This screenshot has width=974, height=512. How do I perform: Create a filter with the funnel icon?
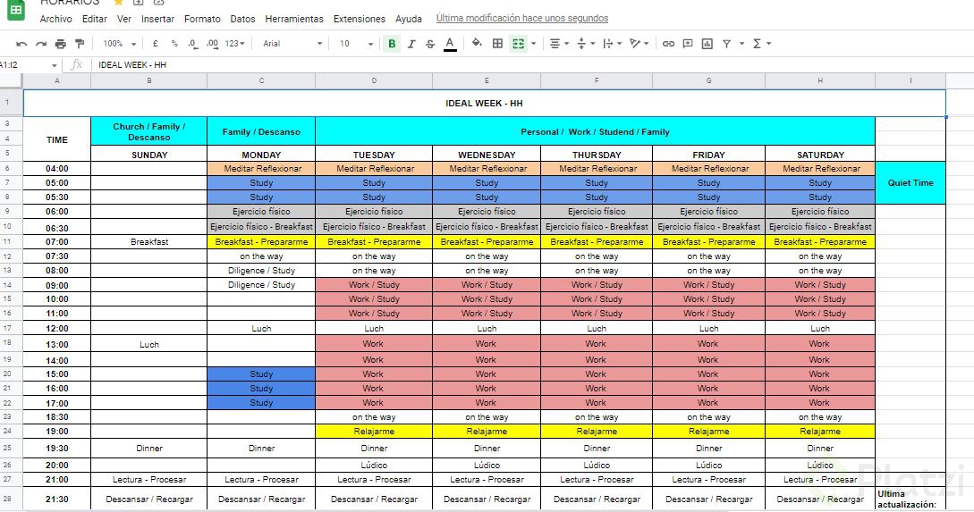coord(726,44)
